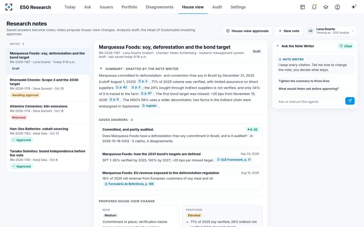The image size is (364, 227).
Task: Select the House view tab
Action: click(x=193, y=7)
